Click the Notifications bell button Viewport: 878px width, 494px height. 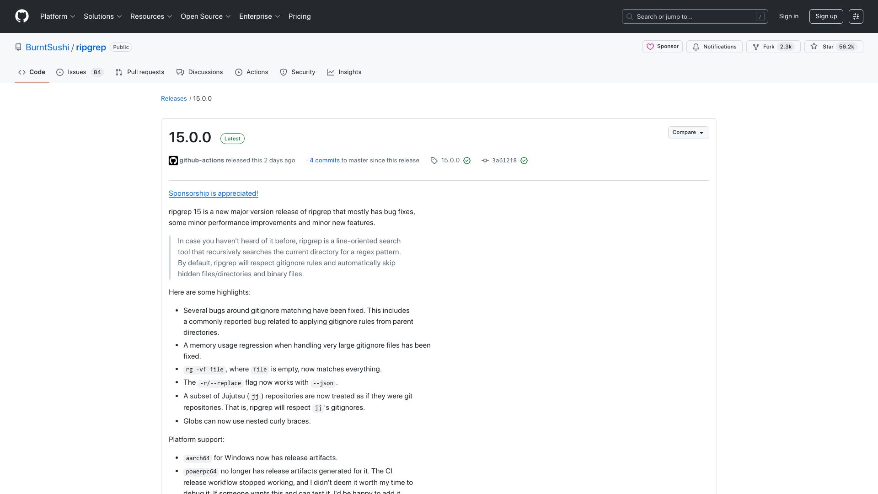715,47
